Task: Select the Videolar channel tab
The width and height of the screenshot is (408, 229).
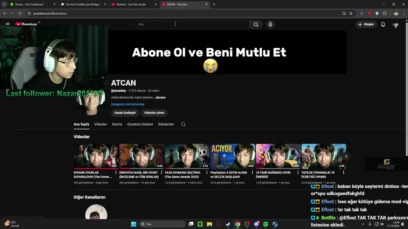Action: click(x=100, y=124)
